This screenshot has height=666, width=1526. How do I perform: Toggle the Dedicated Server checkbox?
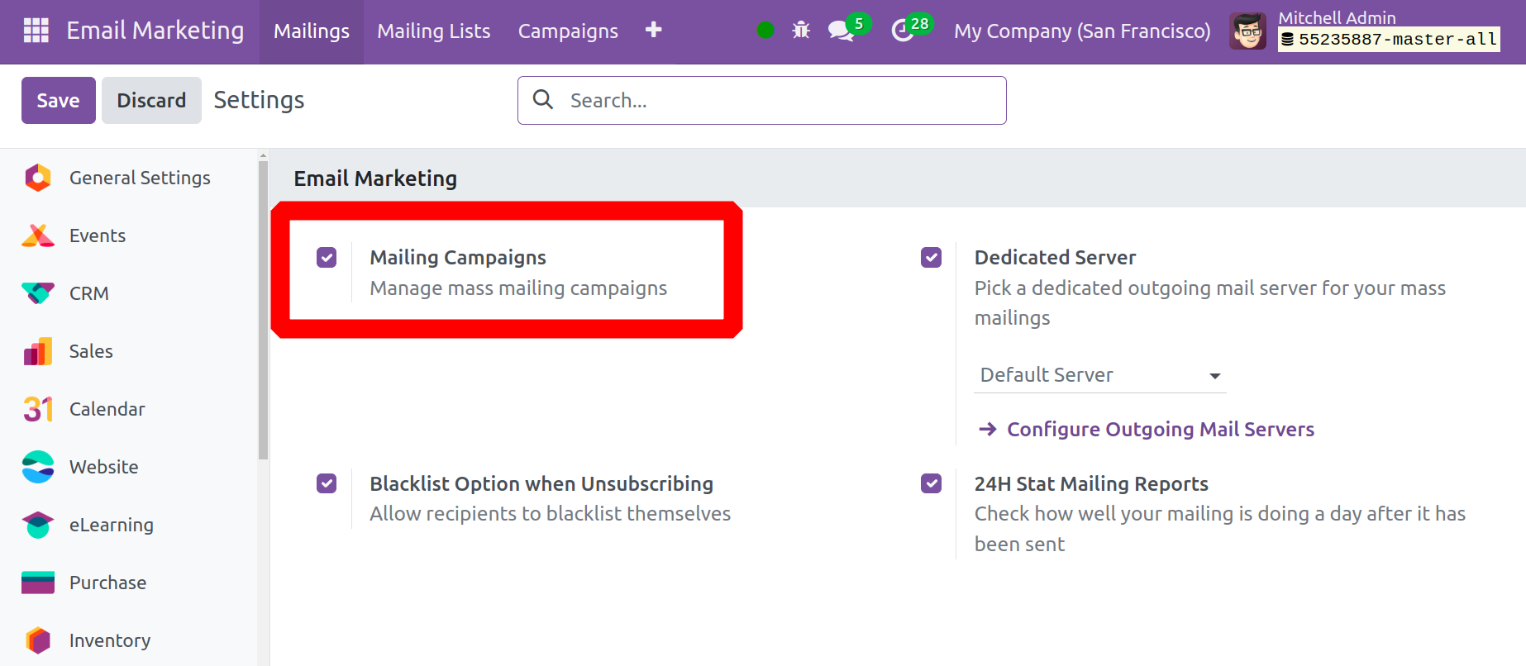pyautogui.click(x=931, y=258)
